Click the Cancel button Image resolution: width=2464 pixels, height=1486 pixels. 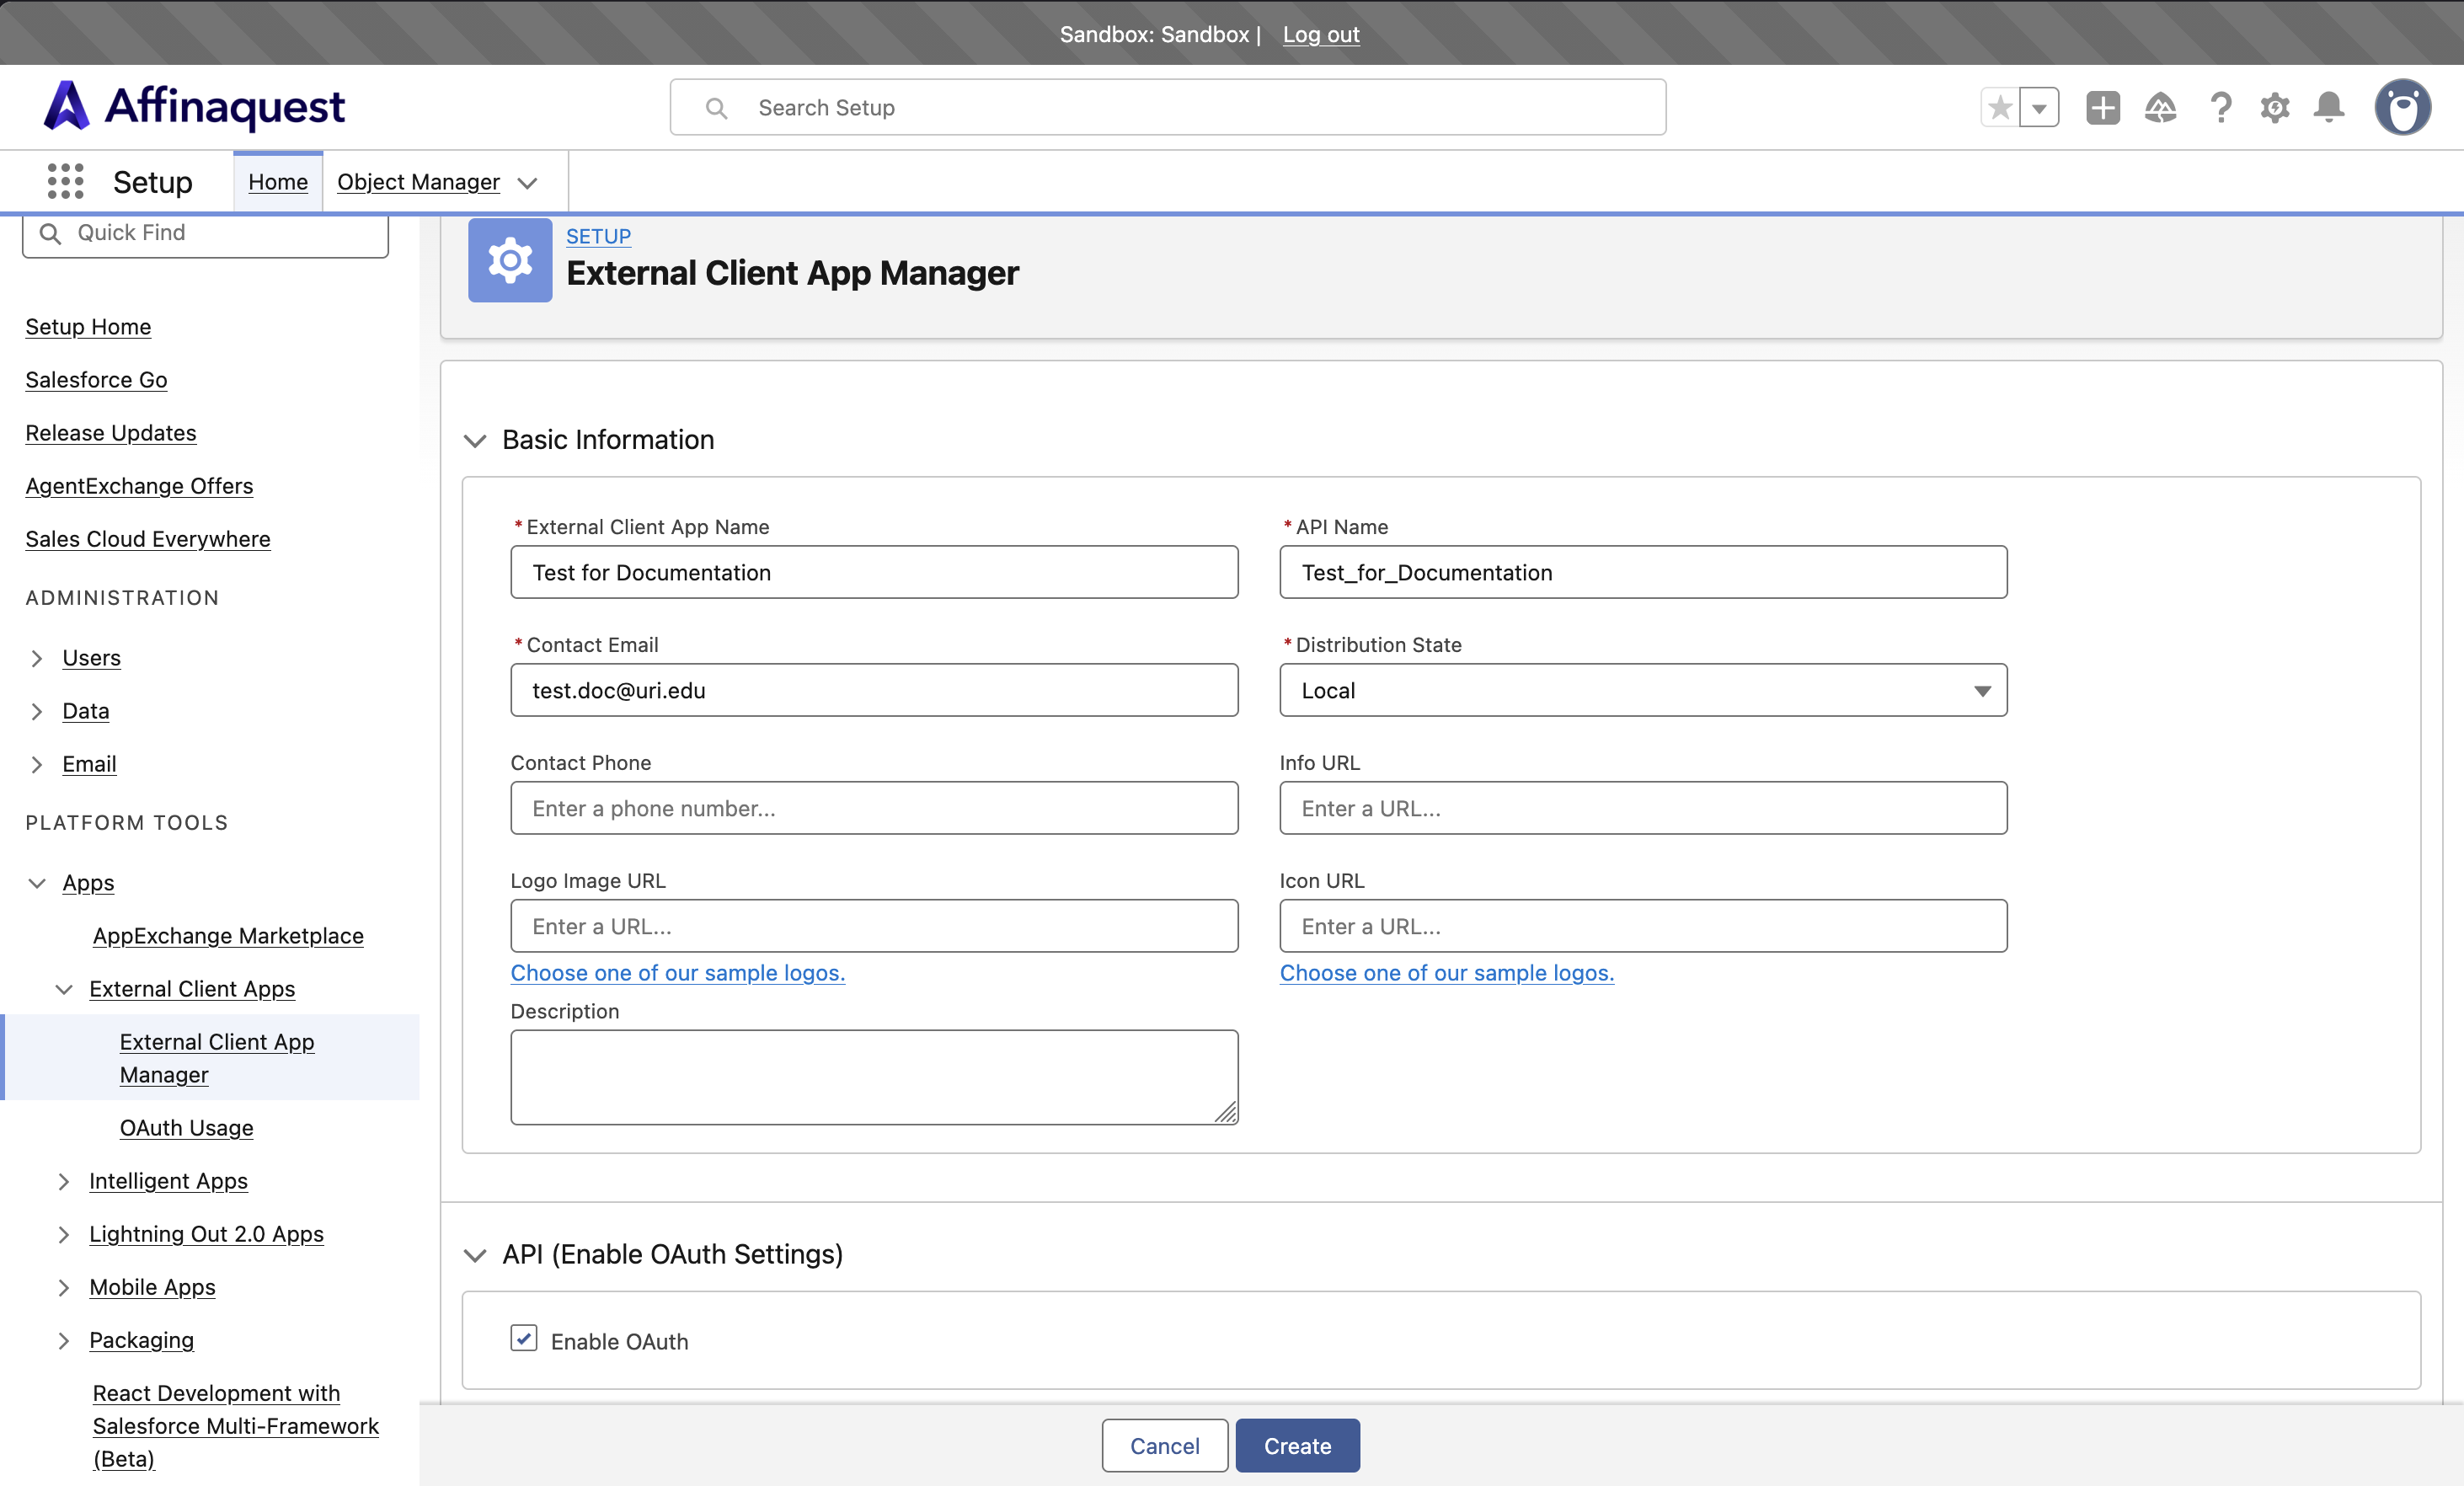pyautogui.click(x=1165, y=1446)
